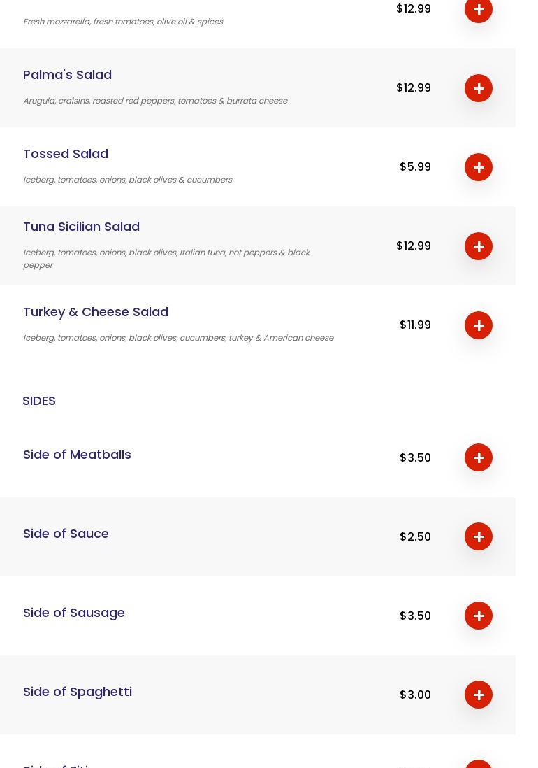538x768 pixels.
Task: Open Side of Sausage item
Action: pyautogui.click(x=74, y=613)
